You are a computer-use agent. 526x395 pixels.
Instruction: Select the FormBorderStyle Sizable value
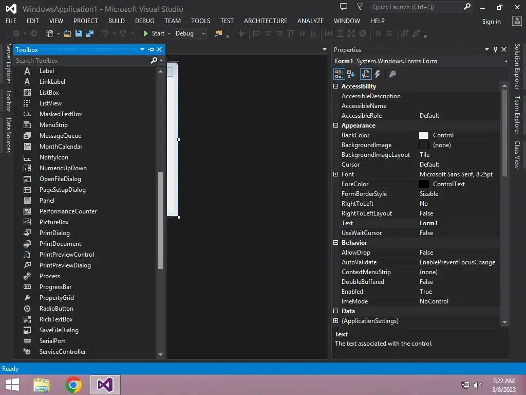(x=429, y=194)
